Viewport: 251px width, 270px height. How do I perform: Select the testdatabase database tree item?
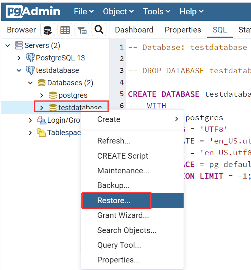80,108
